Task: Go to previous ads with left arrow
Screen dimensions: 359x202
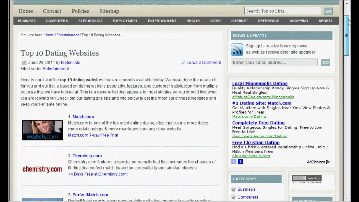Action: (234, 162)
